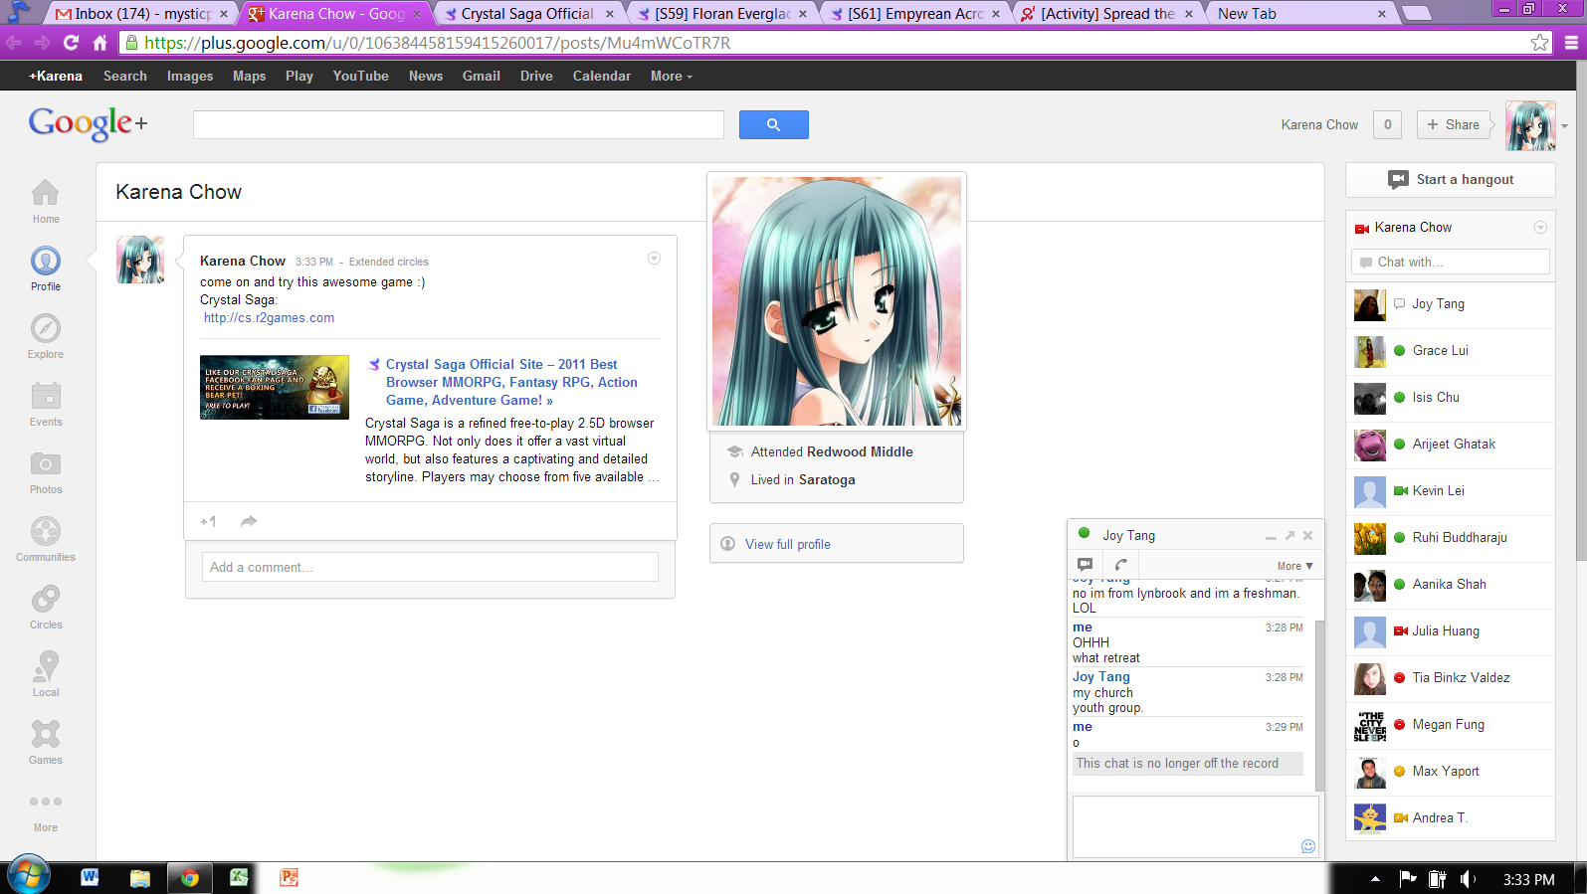Pop out the Joy Tang chat window

click(x=1289, y=536)
